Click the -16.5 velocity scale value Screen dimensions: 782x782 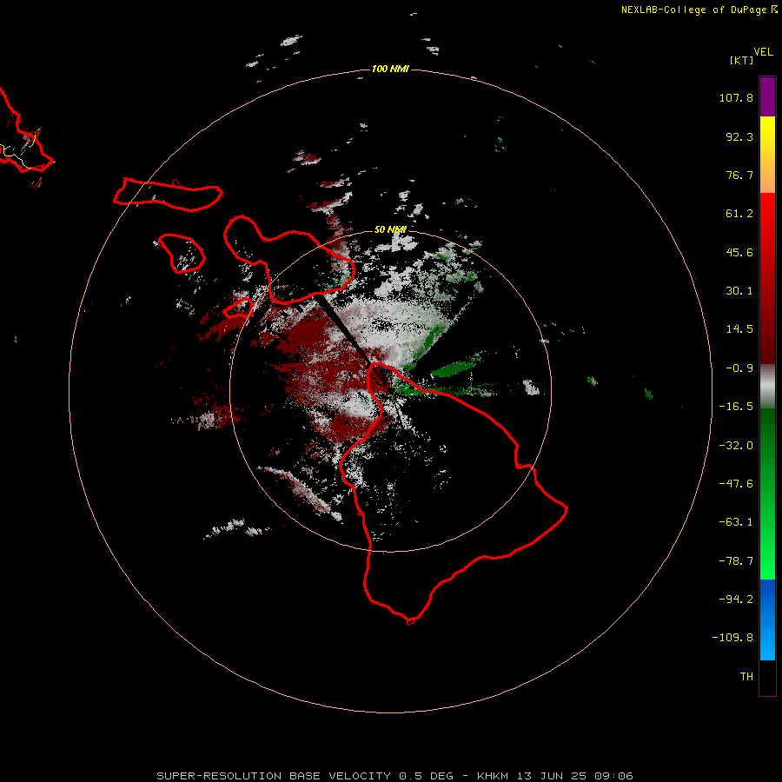pyautogui.click(x=736, y=407)
